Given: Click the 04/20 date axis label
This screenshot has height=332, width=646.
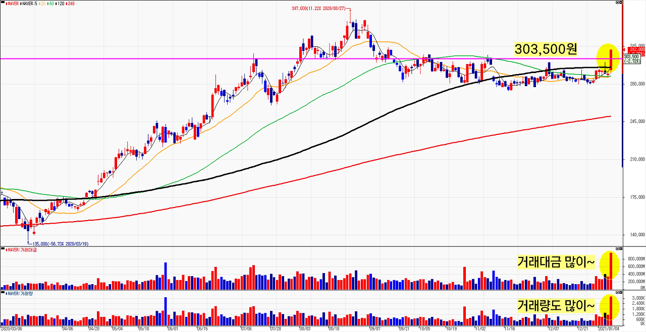Looking at the screenshot, I should [94, 328].
